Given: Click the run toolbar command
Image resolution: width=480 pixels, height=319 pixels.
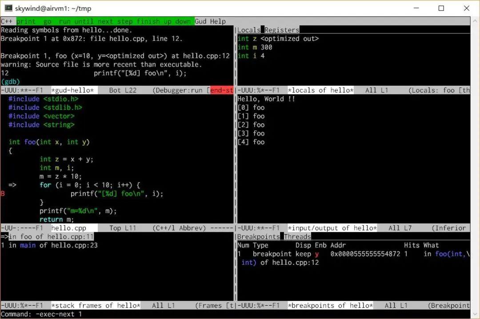Looking at the screenshot, I should pyautogui.click(x=64, y=21).
